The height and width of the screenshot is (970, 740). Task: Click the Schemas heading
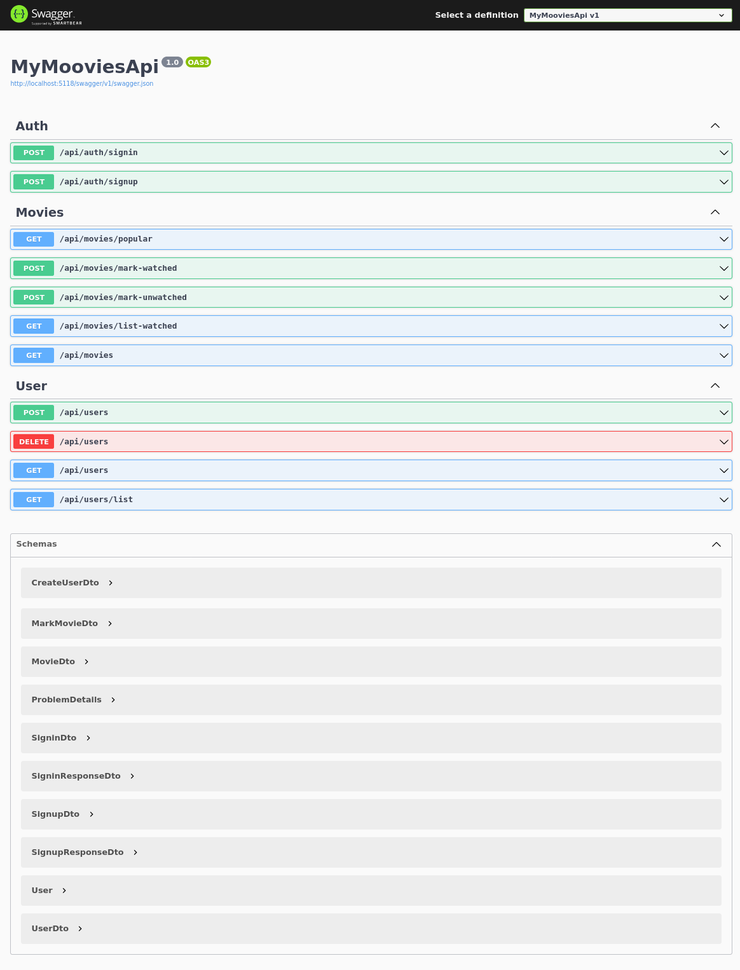pyautogui.click(x=36, y=544)
